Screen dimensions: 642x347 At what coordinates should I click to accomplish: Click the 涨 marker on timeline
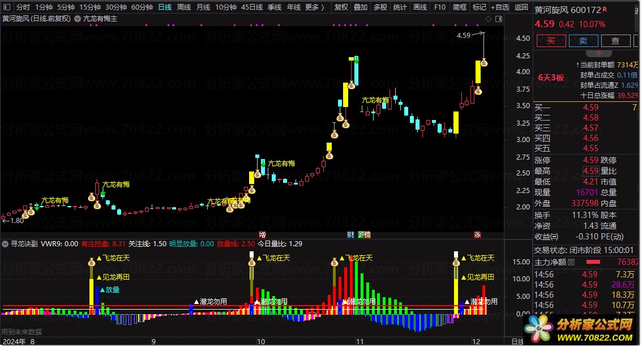pyautogui.click(x=477, y=234)
